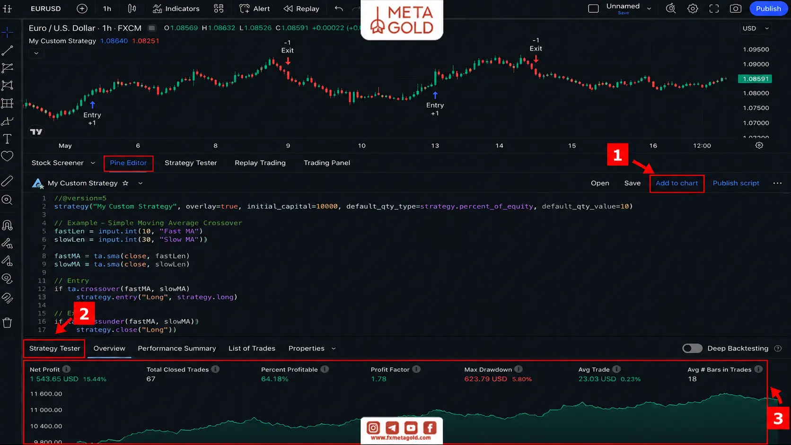Click the Add to chart button
791x445 pixels.
[677, 183]
